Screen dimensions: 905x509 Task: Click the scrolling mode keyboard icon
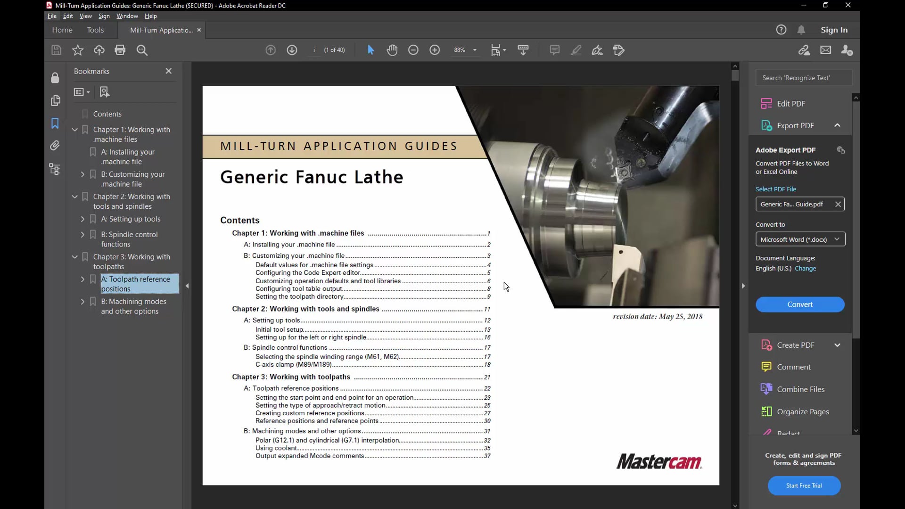(523, 50)
